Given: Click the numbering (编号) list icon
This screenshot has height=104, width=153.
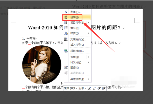Looking at the screenshot, I should tap(66, 28).
